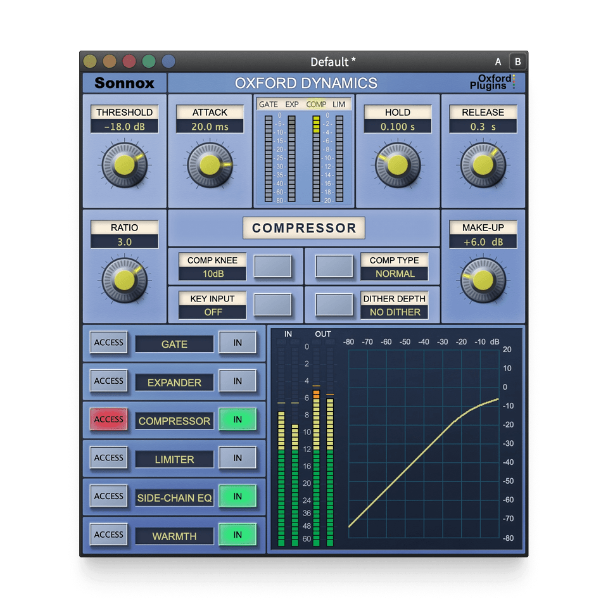This screenshot has height=608, width=608.
Task: Select the COMP meter view label
Action: click(x=316, y=104)
